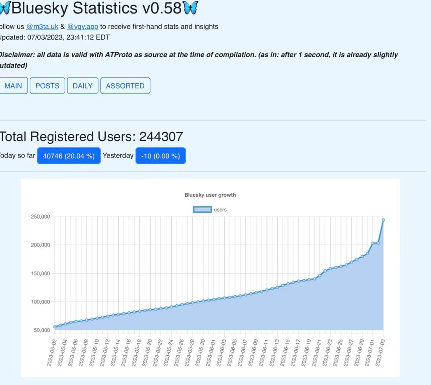Follow the @vqv.app link

coord(82,27)
